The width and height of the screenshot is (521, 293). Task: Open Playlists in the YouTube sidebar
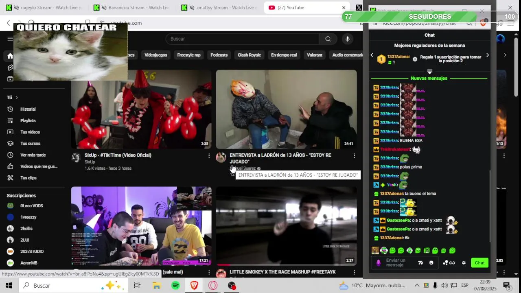pos(28,120)
